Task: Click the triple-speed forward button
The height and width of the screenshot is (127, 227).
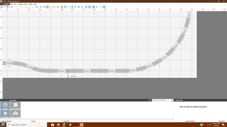Action: pos(79,7)
